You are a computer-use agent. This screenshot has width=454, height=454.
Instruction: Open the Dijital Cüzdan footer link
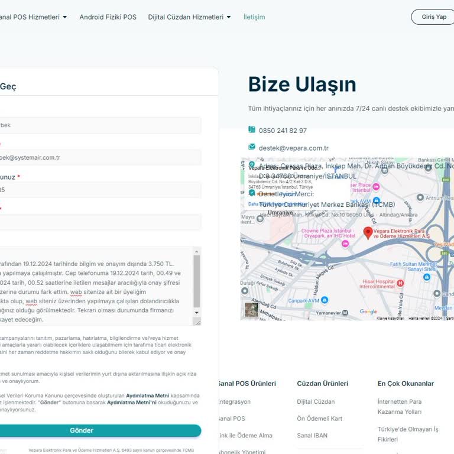point(316,401)
